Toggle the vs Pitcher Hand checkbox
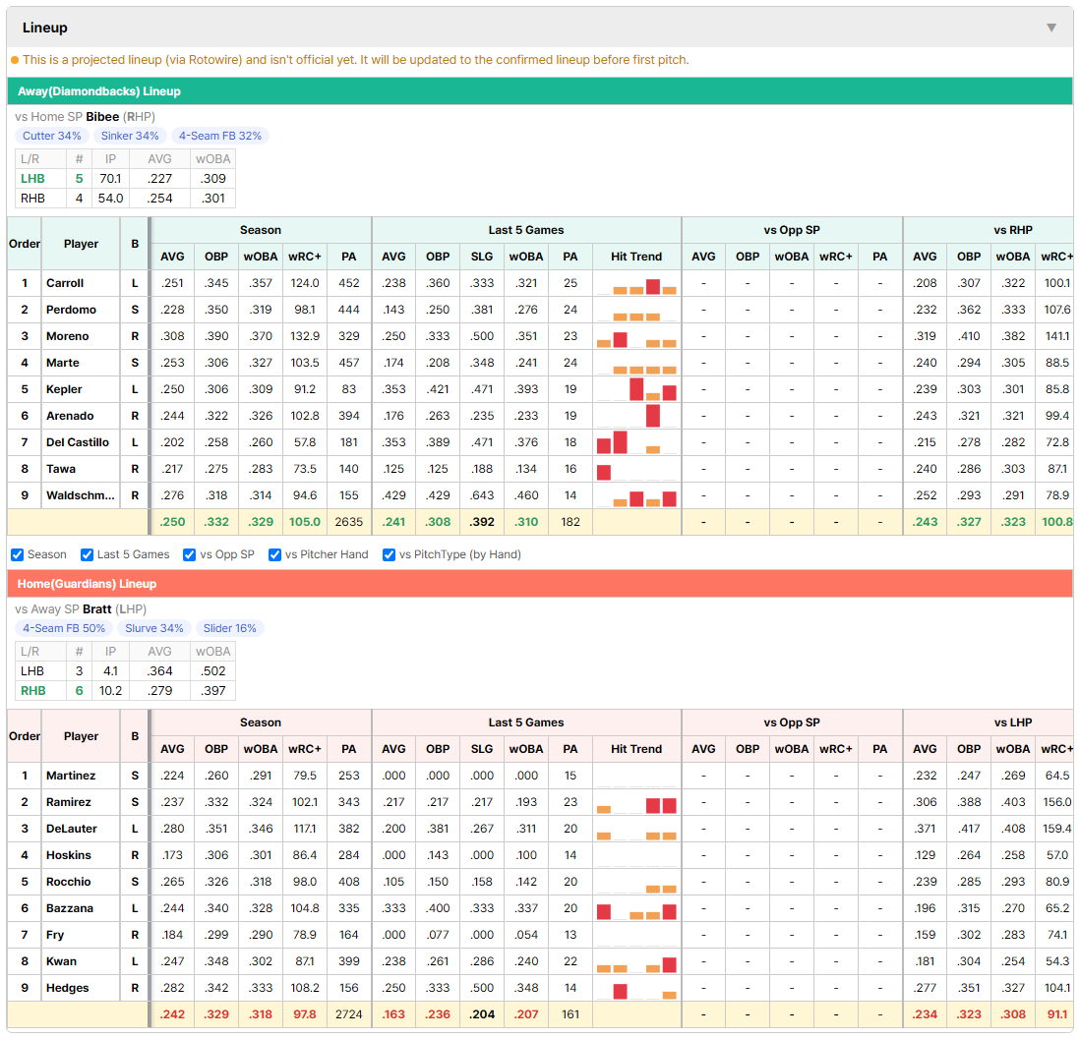This screenshot has height=1039, width=1080. coord(274,555)
